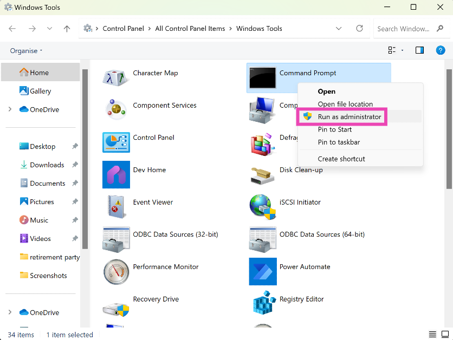Select Downloads in the navigation pane
Image resolution: width=453 pixels, height=340 pixels.
pyautogui.click(x=47, y=165)
